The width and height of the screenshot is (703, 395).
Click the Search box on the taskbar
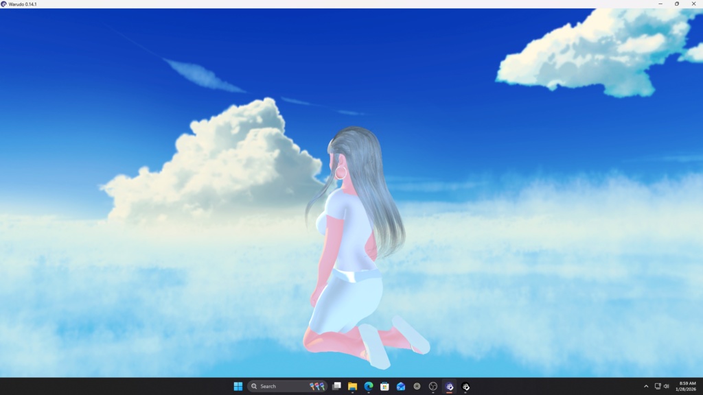pos(275,386)
